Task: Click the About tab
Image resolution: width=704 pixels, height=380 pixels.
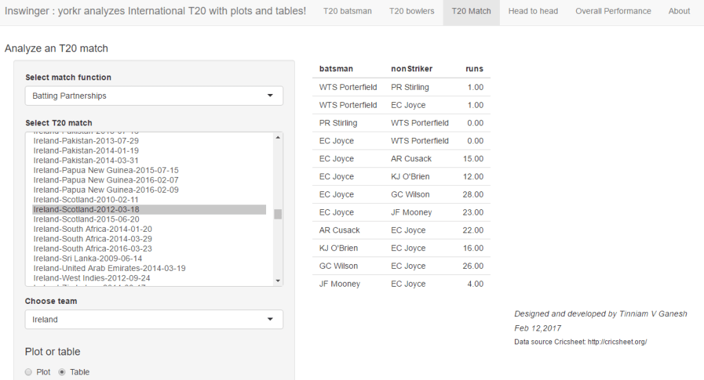Action: click(x=679, y=11)
